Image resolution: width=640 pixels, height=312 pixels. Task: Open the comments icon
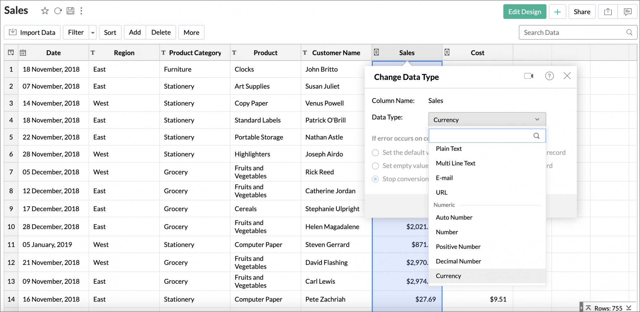628,12
